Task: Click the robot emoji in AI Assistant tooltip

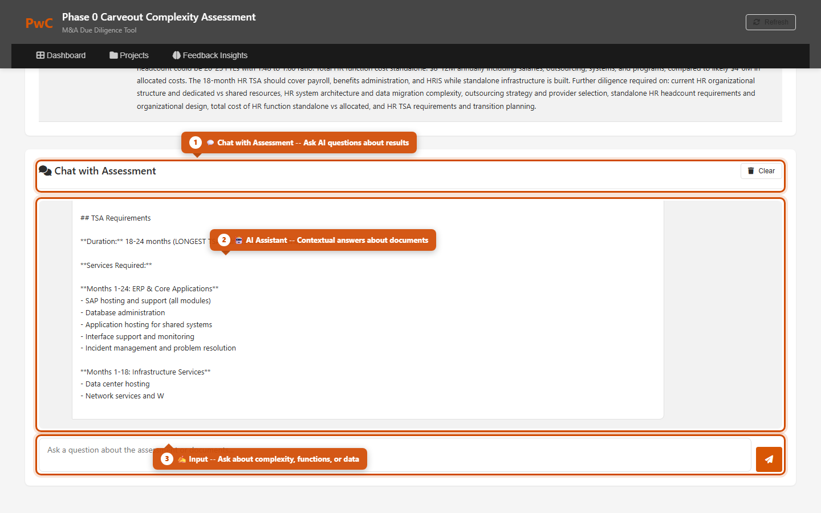Action: [239, 241]
